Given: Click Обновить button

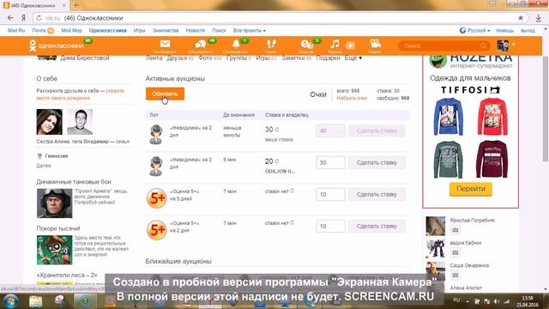Looking at the screenshot, I should [x=165, y=94].
